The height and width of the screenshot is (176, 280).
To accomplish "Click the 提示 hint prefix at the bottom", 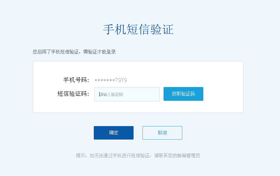I will tap(81, 155).
